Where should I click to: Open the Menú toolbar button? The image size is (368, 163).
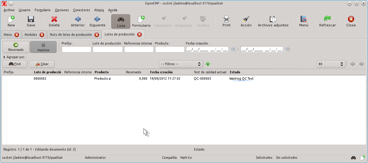tap(304, 22)
